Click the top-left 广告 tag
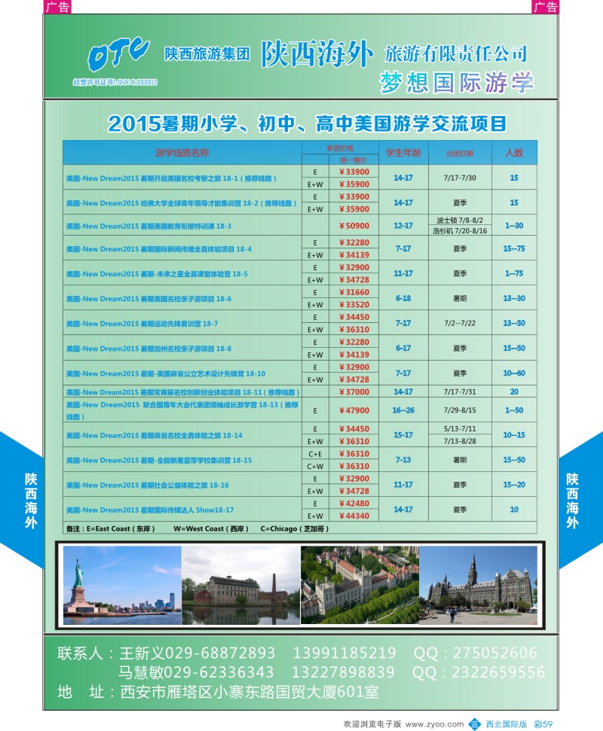The width and height of the screenshot is (603, 731). (57, 7)
